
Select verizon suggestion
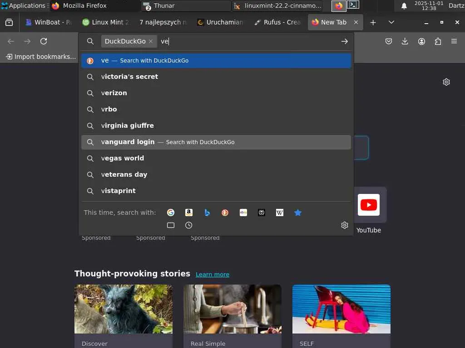coord(216,93)
